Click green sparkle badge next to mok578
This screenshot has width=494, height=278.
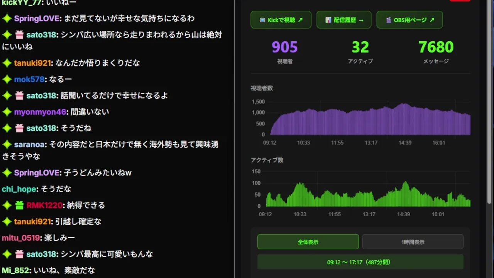click(x=7, y=79)
